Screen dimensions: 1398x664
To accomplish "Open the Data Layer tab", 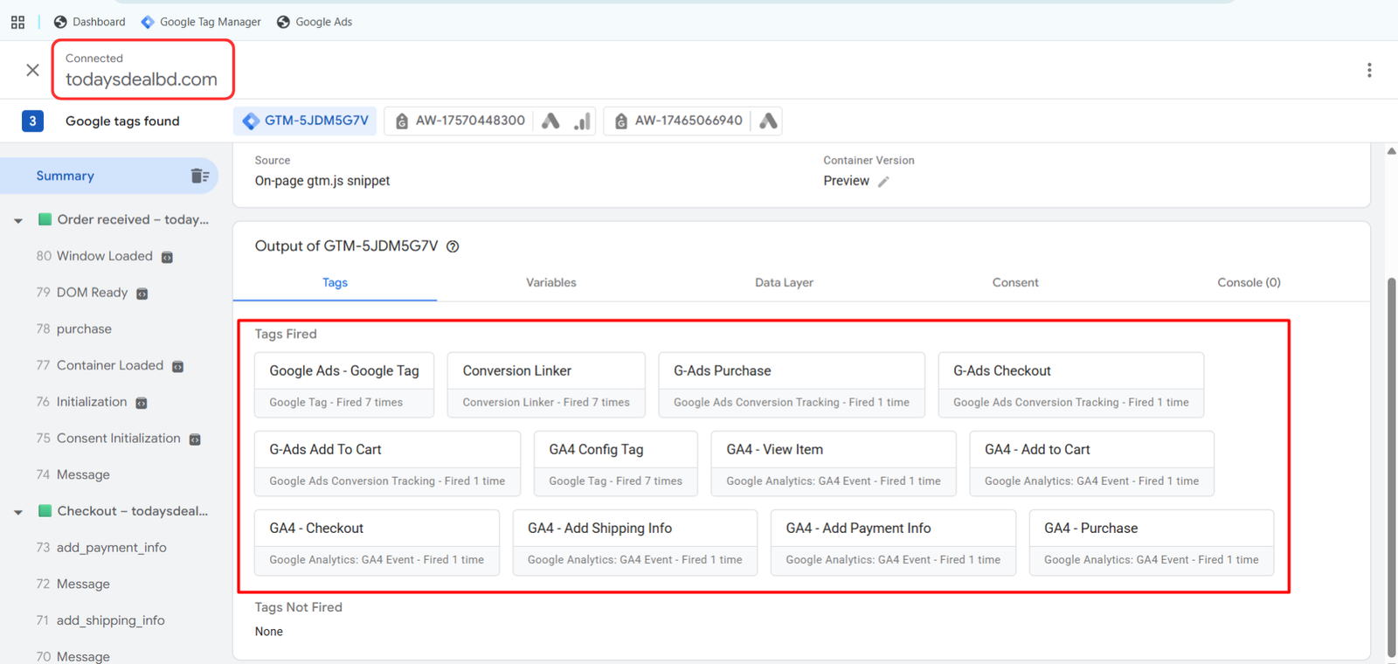I will (x=784, y=282).
